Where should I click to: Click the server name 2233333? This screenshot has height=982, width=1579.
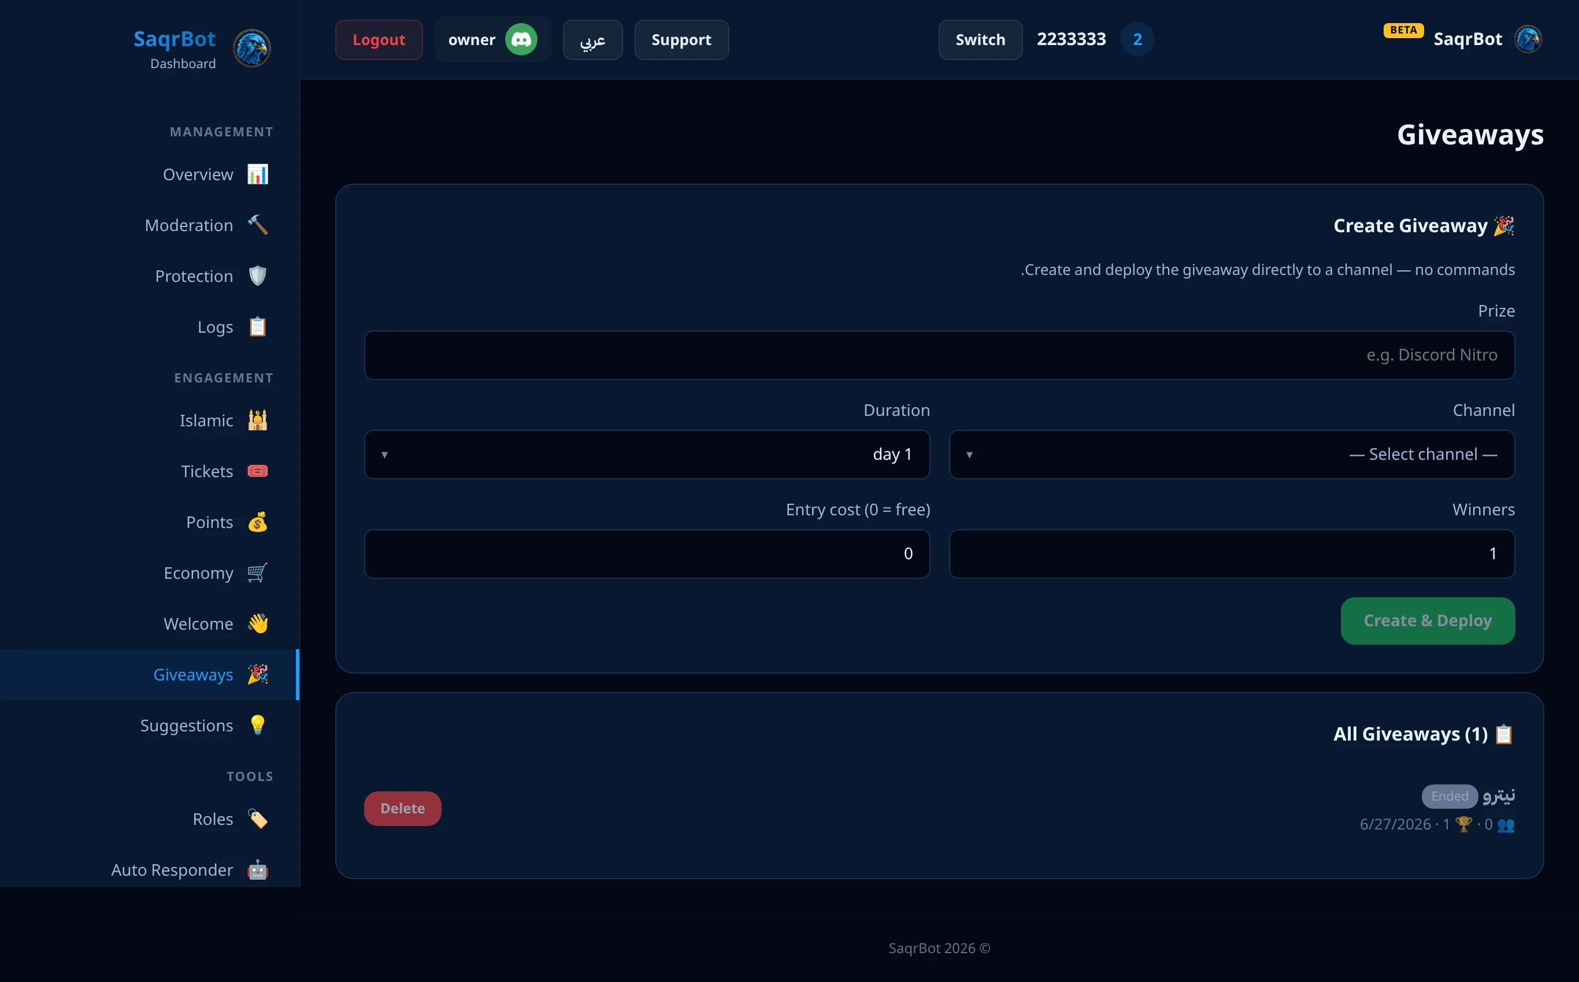[1071, 40]
